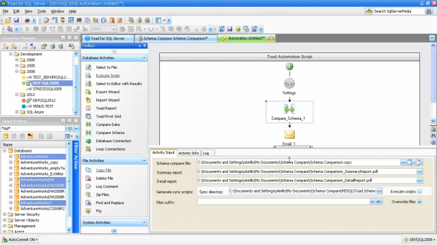The width and height of the screenshot is (437, 245).
Task: Toggle the Execute scripts checkbox
Action: [x=420, y=192]
